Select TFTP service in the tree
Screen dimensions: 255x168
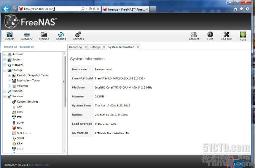coord(18,149)
